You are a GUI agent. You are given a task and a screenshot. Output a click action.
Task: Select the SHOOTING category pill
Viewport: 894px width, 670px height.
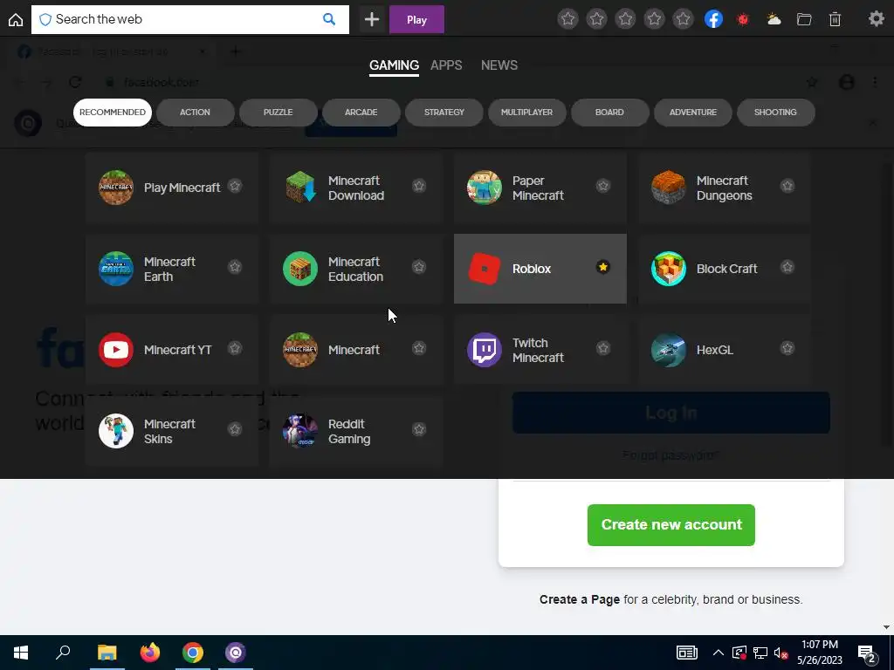tap(775, 113)
